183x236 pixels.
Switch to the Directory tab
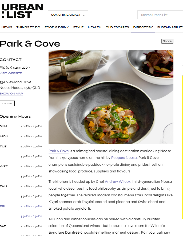click(x=143, y=27)
